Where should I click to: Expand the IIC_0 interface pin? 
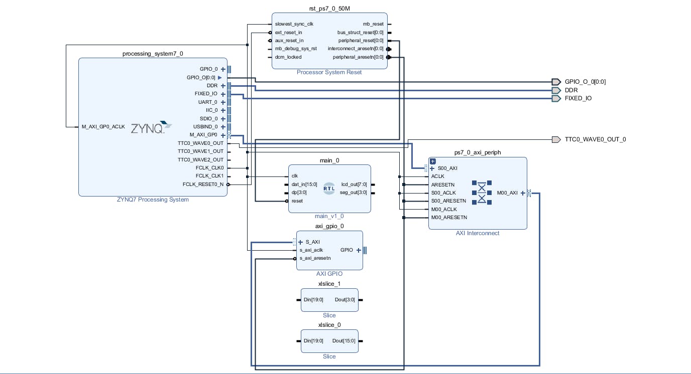coord(223,110)
